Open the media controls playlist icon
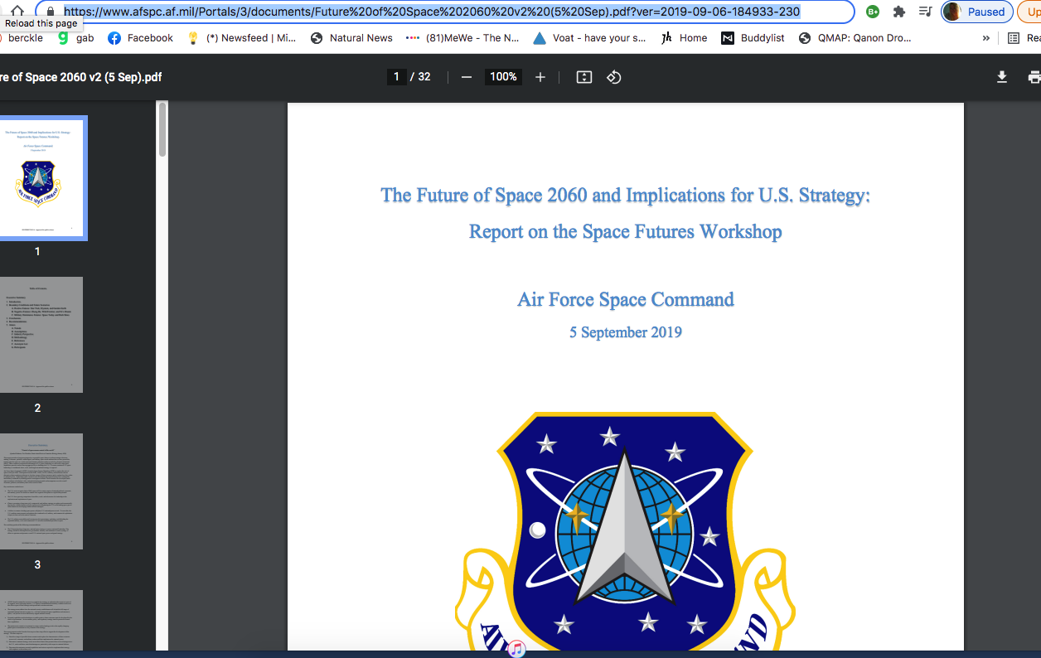The height and width of the screenshot is (658, 1041). coord(926,12)
